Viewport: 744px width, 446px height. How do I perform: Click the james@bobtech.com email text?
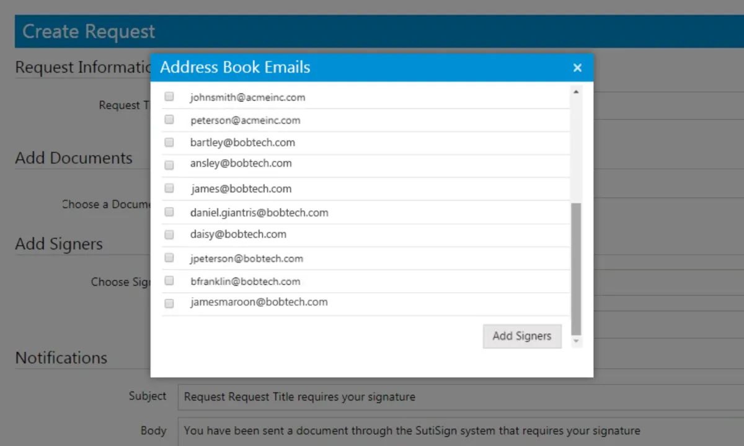point(241,189)
